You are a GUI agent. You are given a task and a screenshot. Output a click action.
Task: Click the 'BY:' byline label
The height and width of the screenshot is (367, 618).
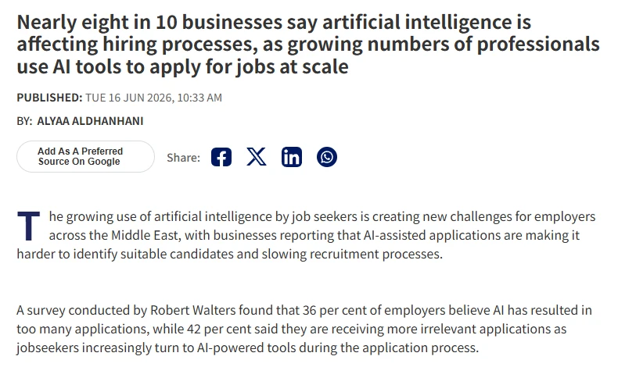click(x=24, y=121)
